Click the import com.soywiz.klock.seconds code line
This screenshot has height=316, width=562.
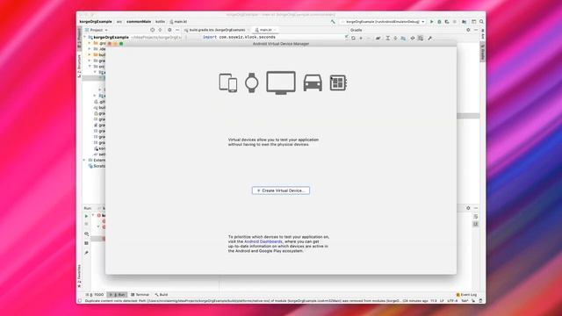239,37
